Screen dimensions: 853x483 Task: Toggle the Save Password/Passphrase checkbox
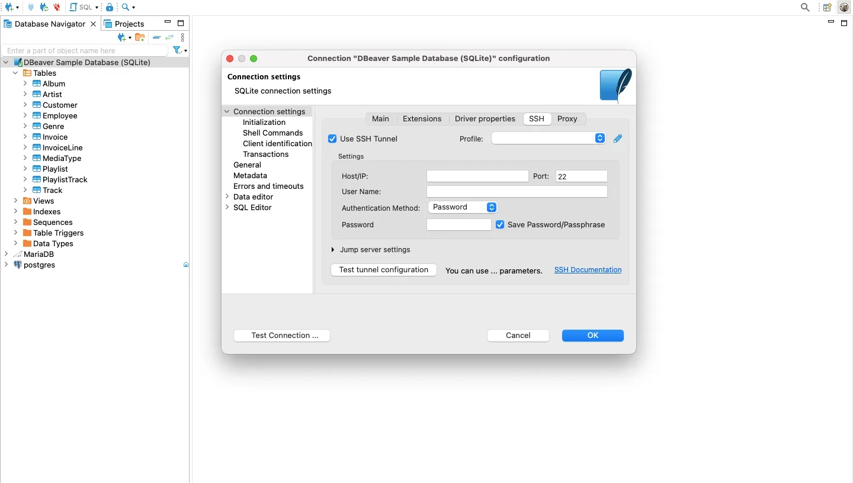click(500, 225)
